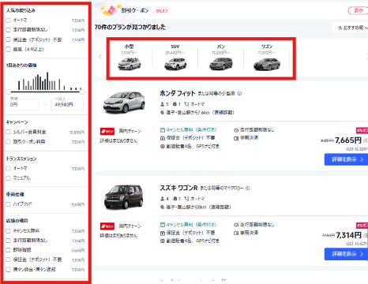Click 詳細を表示 for the 7,665円 plan

(x=346, y=159)
